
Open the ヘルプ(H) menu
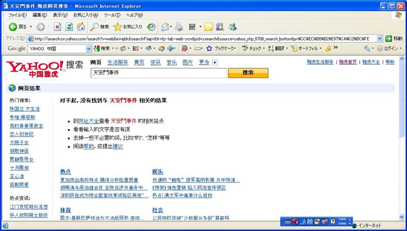tap(134, 15)
